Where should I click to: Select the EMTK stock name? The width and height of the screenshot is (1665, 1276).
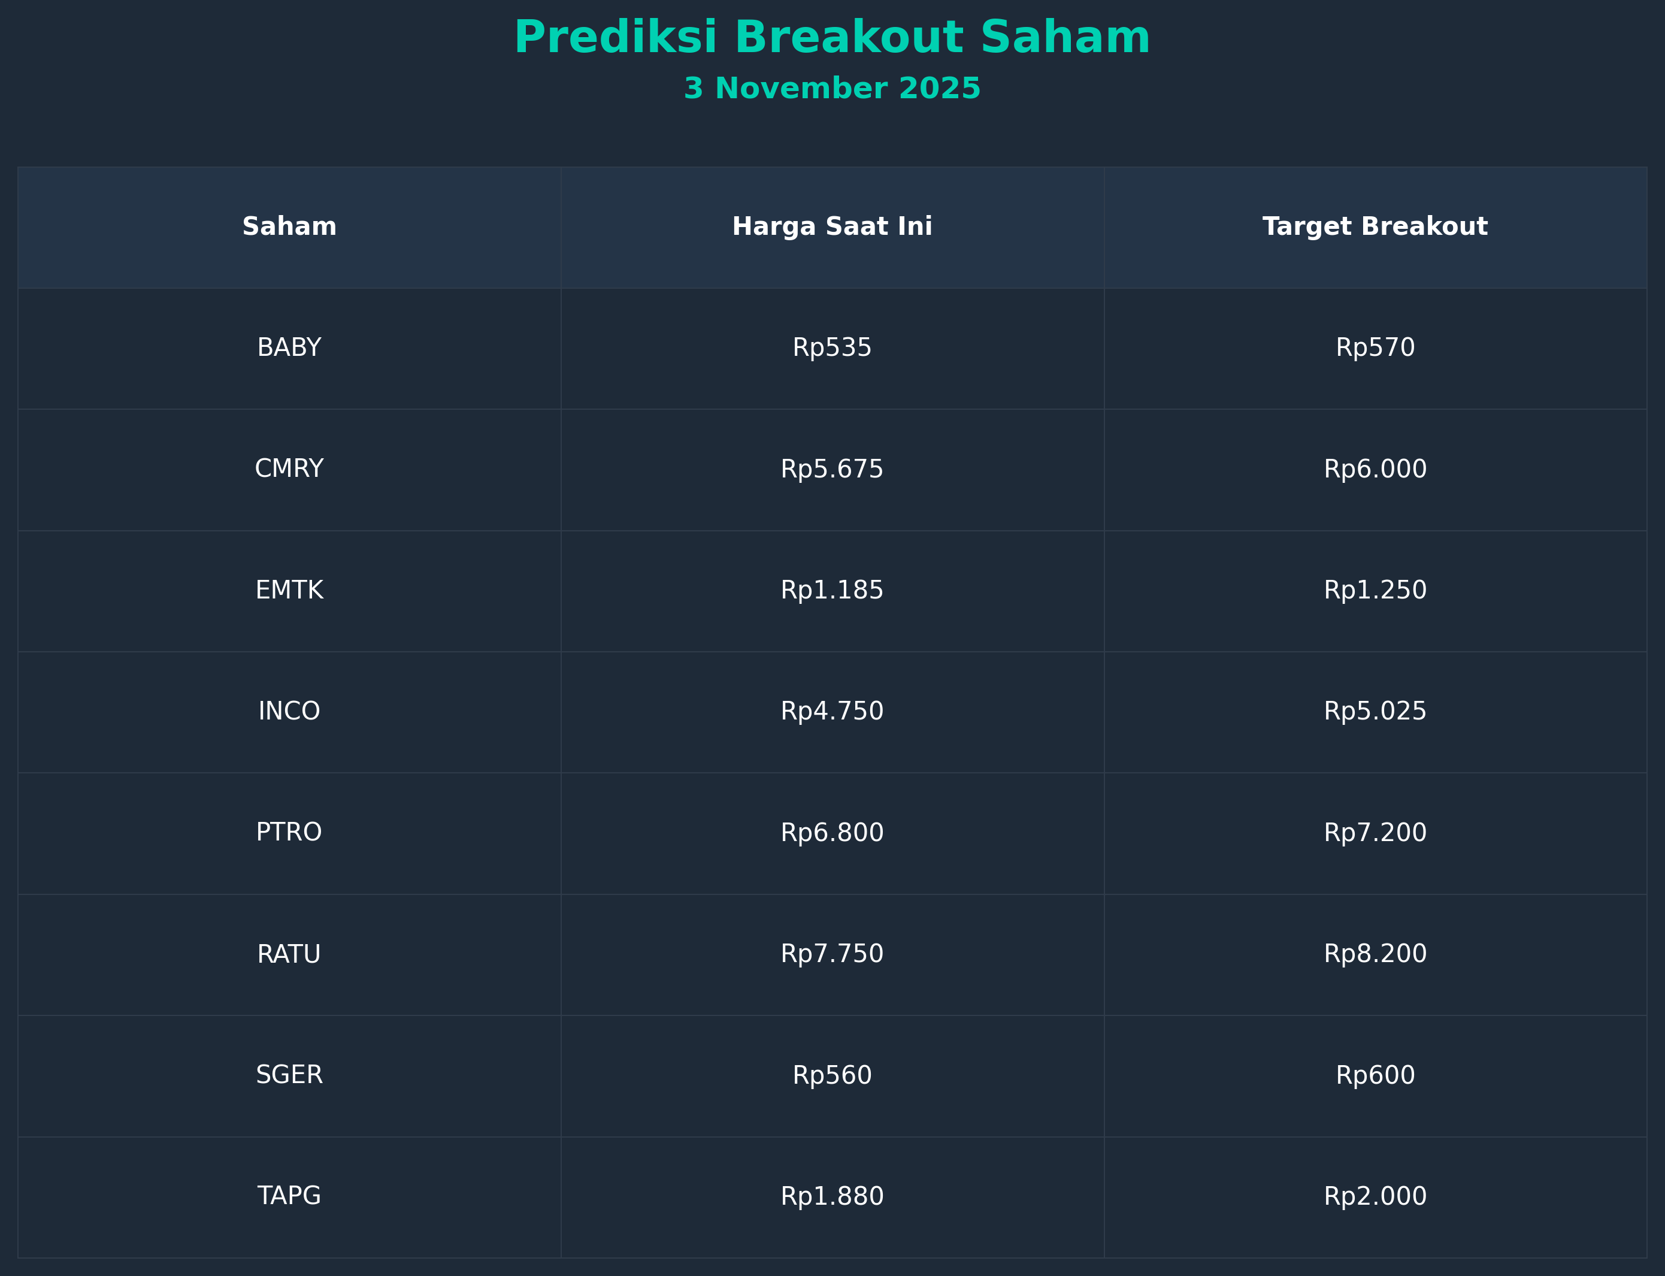click(x=289, y=590)
